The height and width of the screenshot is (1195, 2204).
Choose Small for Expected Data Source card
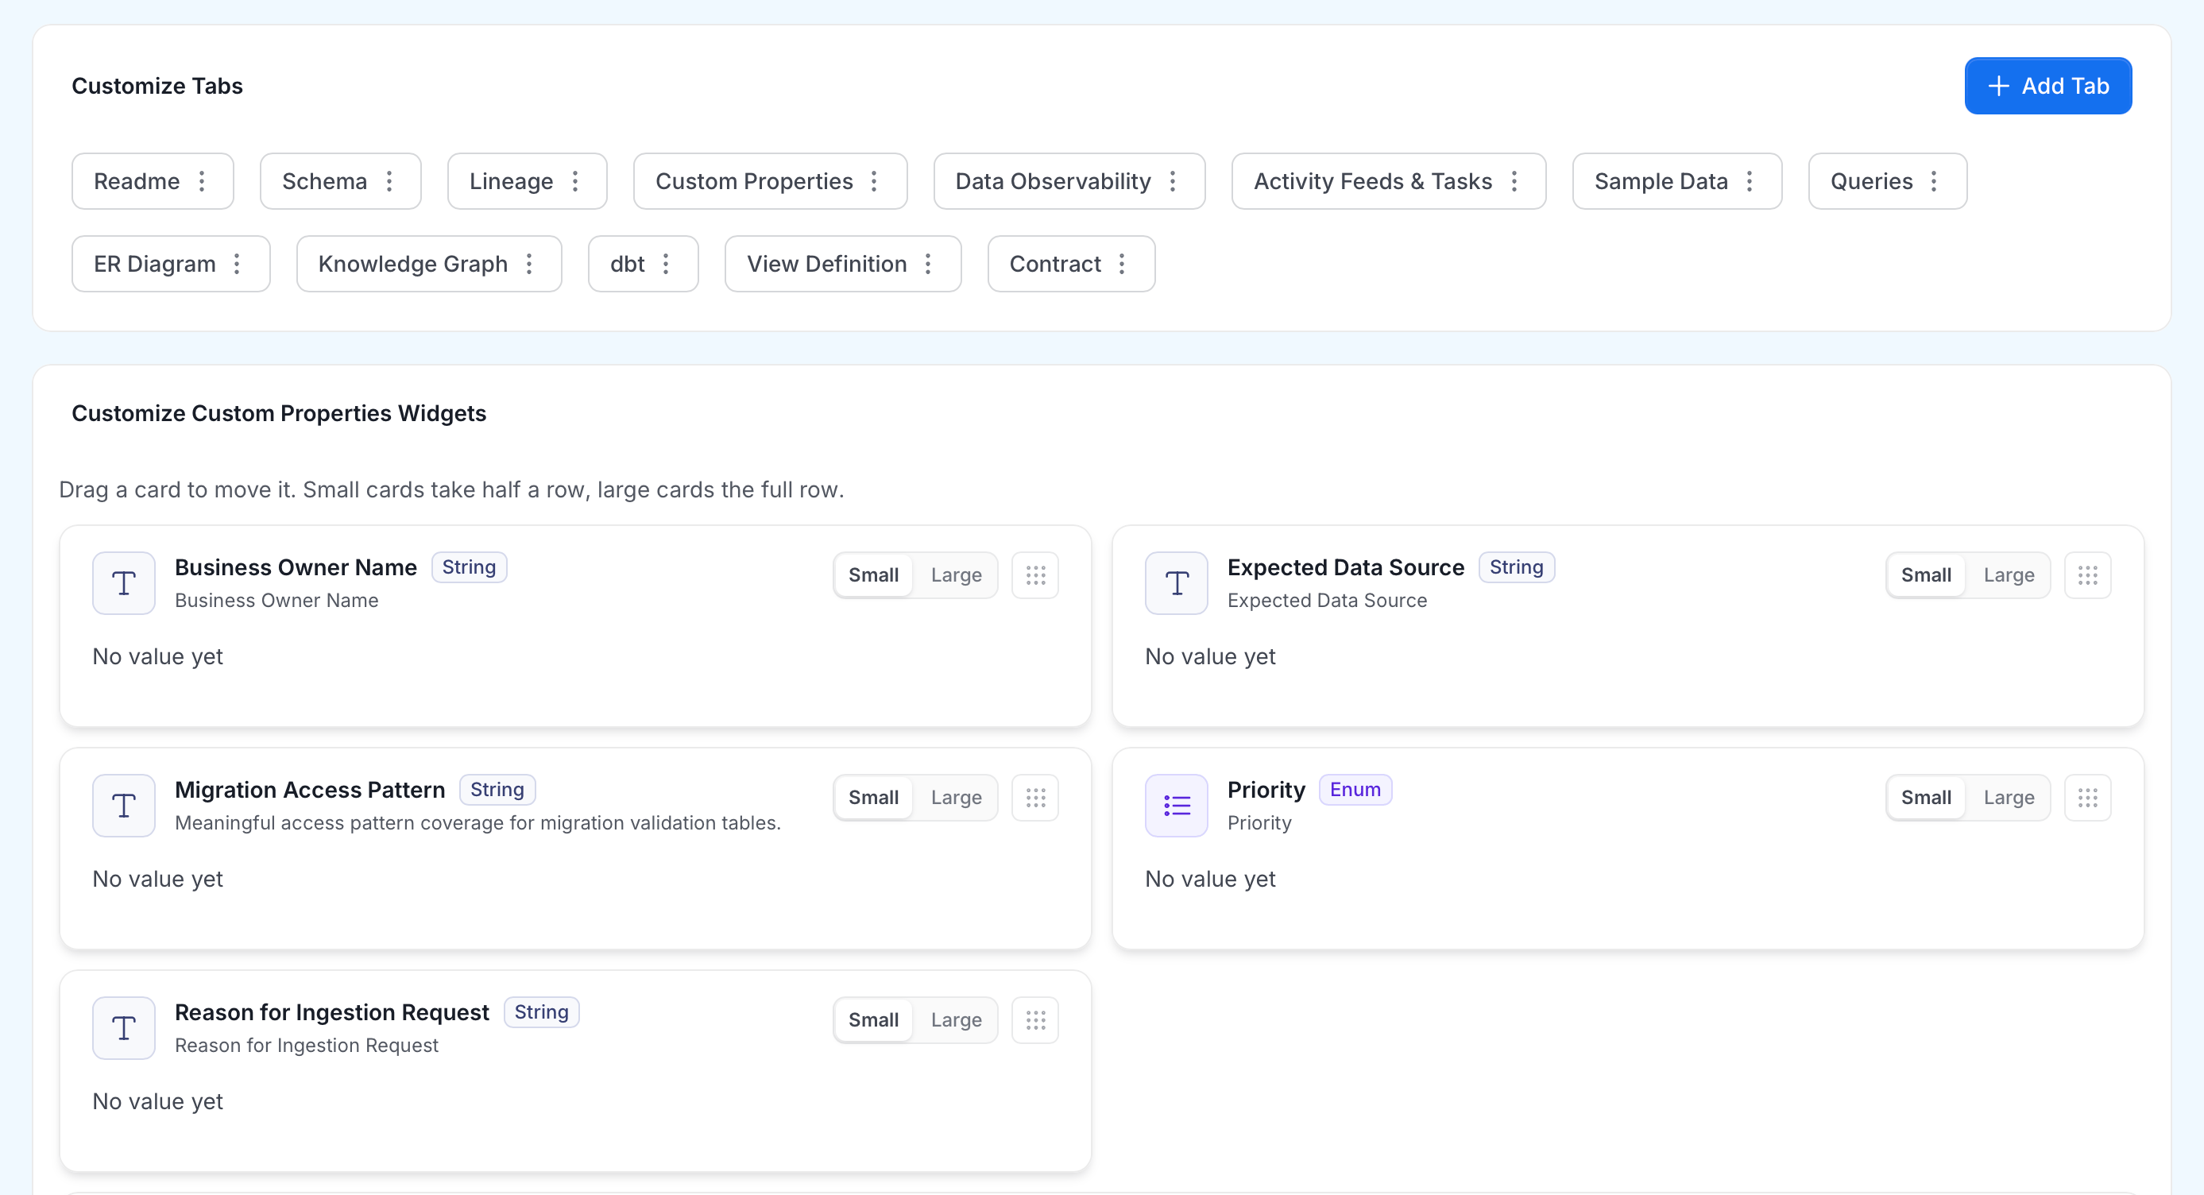[1926, 574]
